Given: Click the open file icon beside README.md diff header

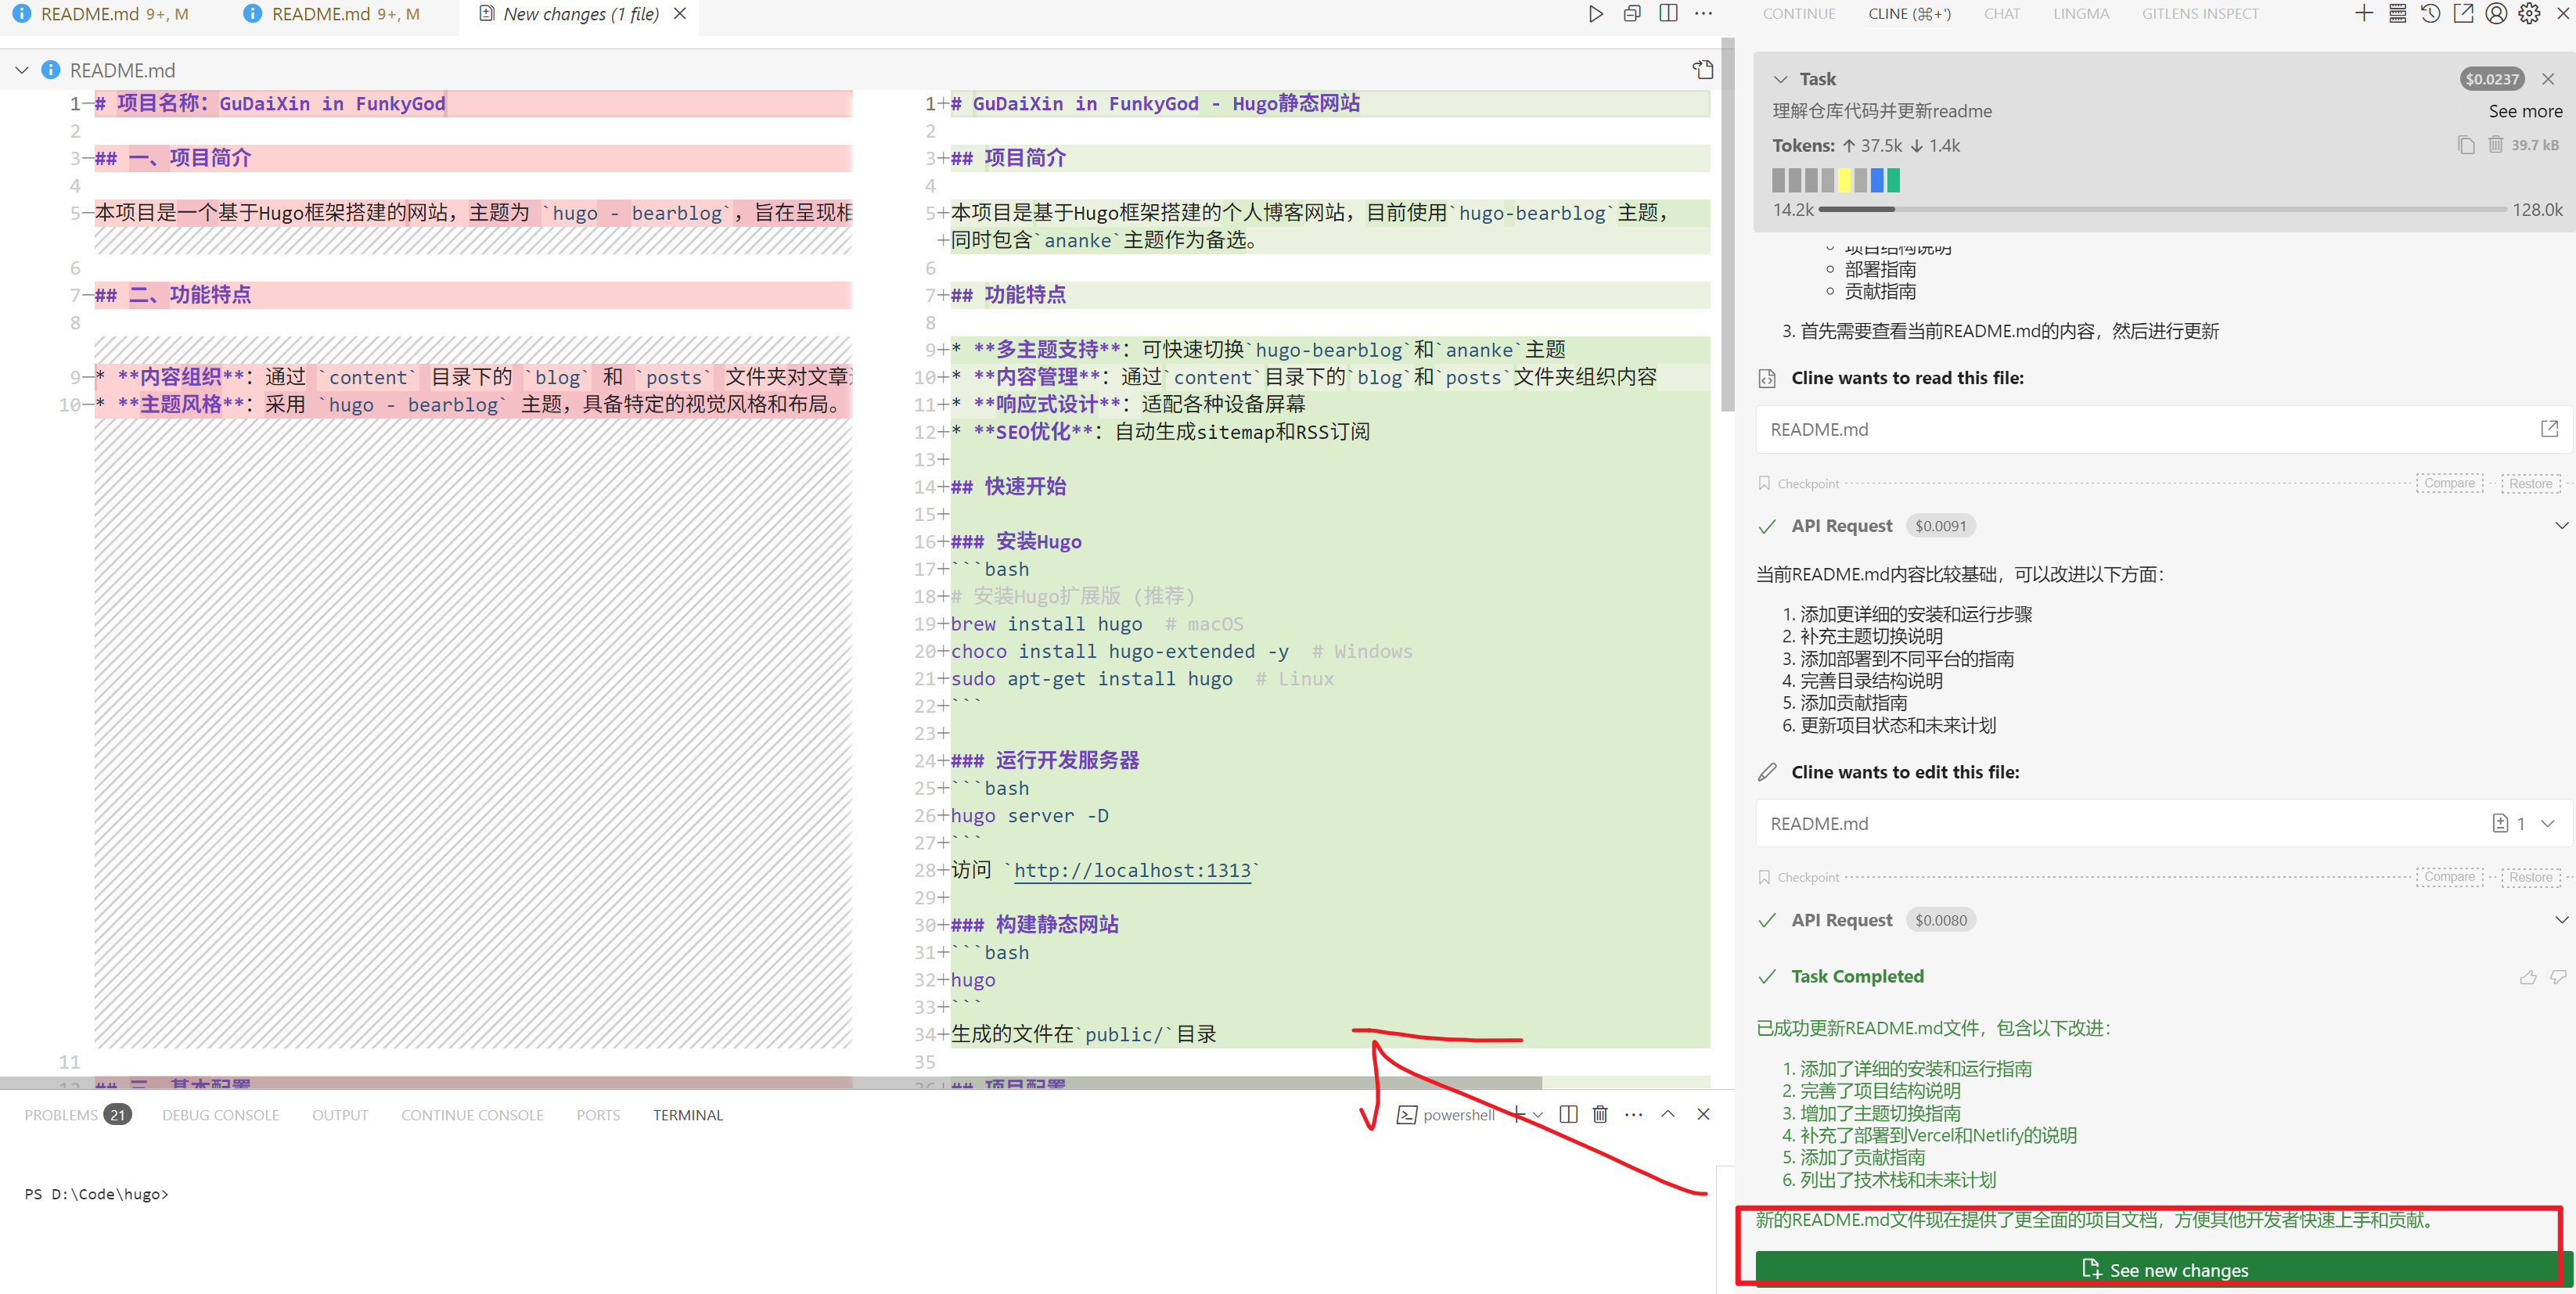Looking at the screenshot, I should tap(1702, 70).
